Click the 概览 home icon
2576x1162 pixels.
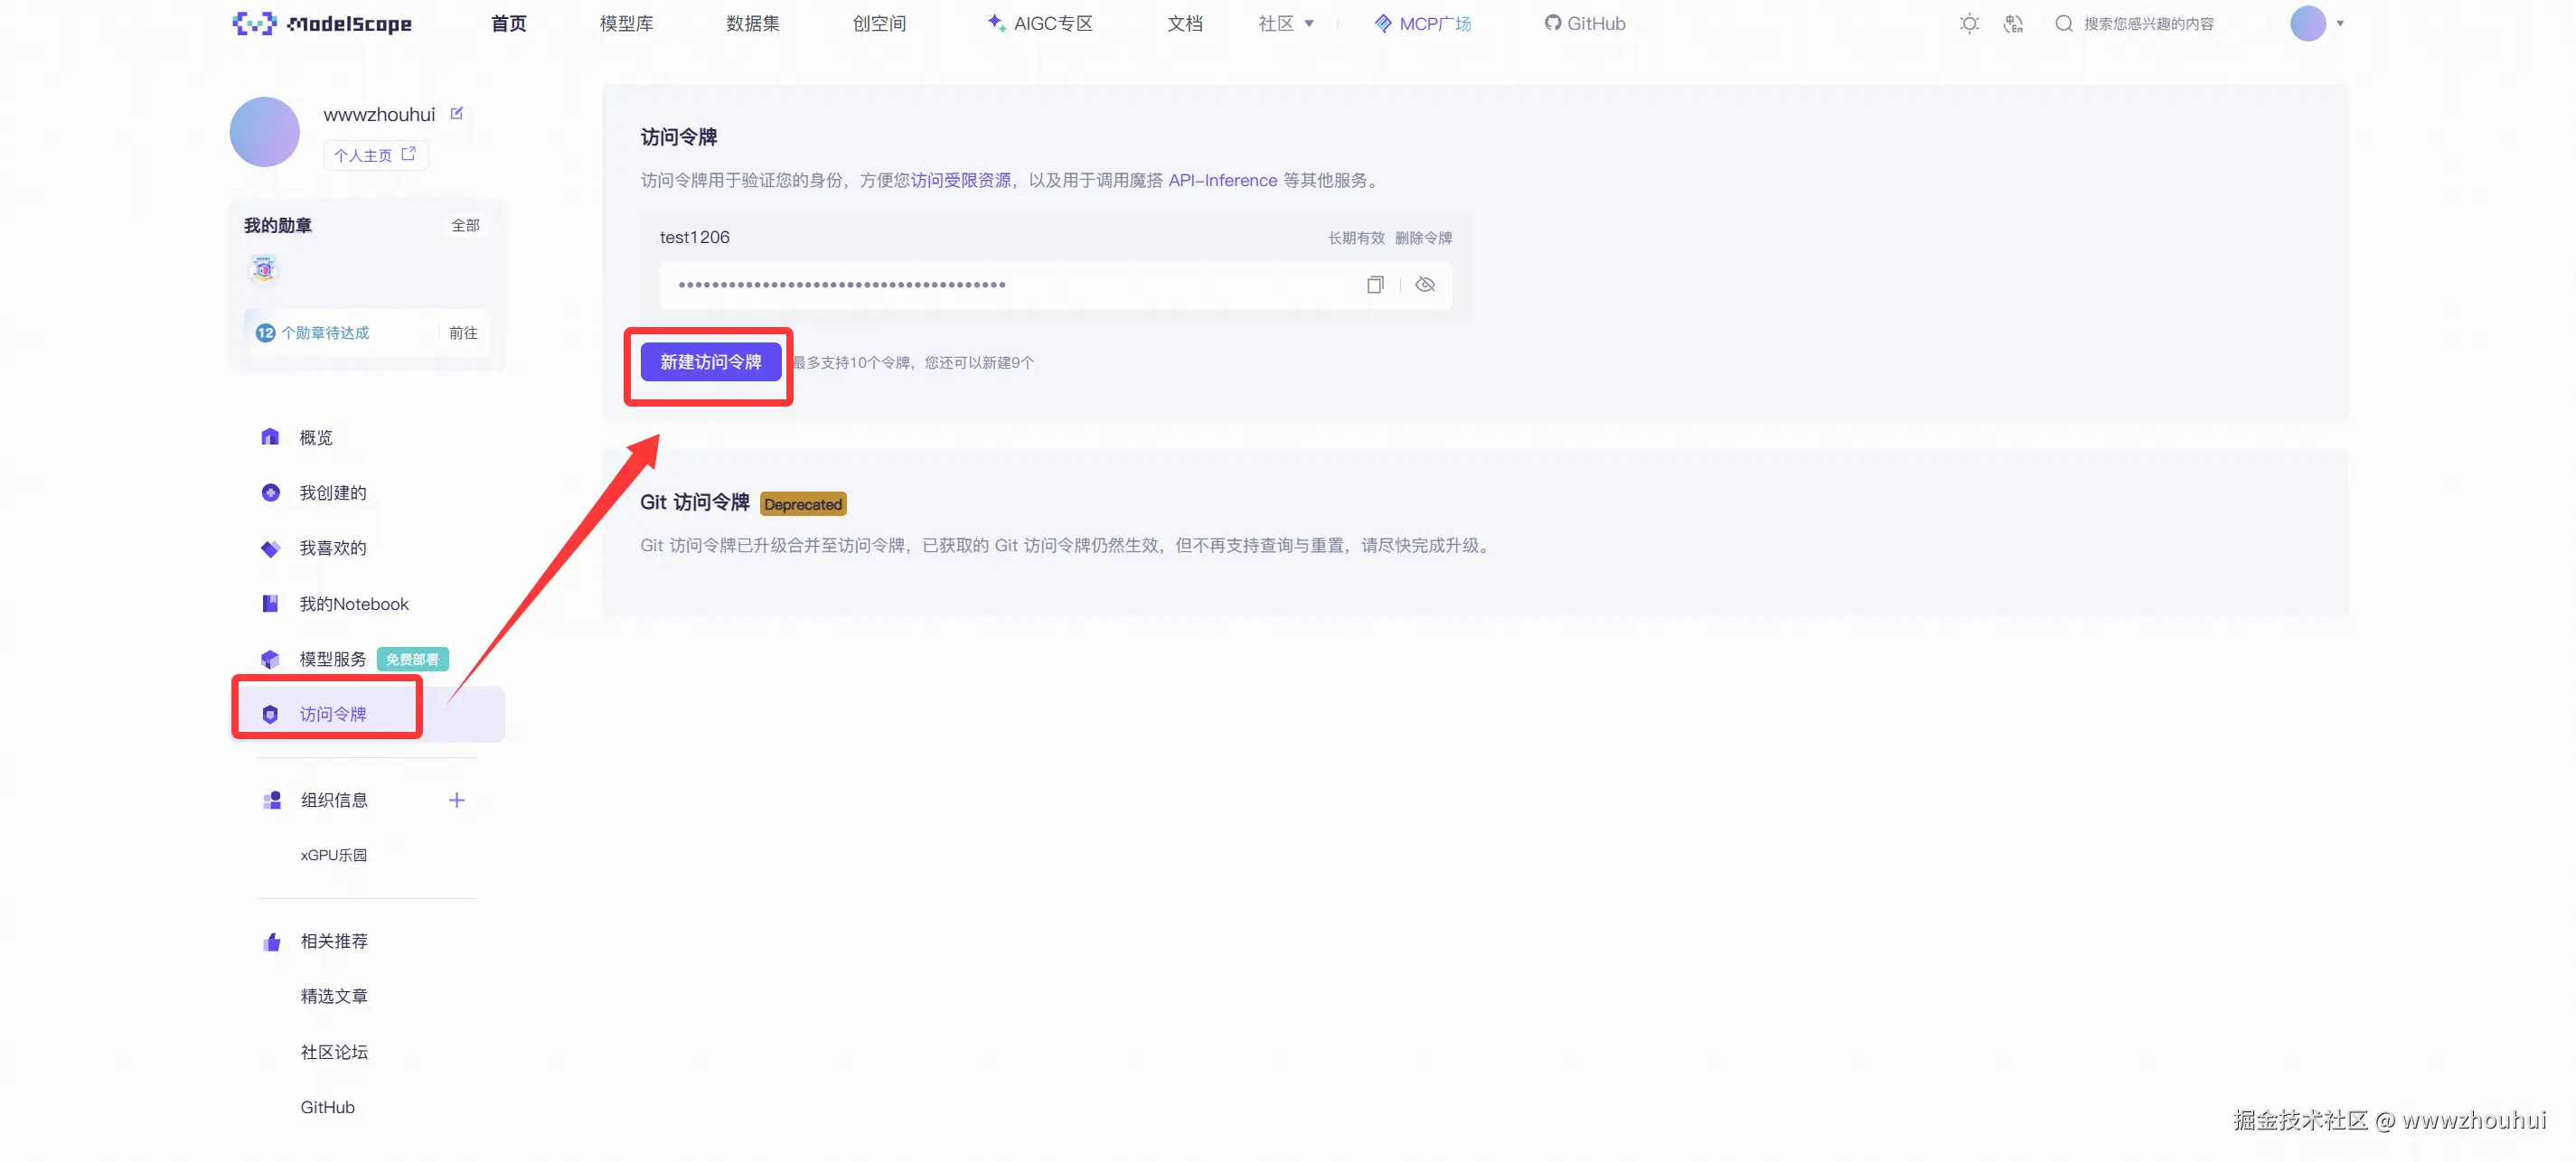click(270, 436)
